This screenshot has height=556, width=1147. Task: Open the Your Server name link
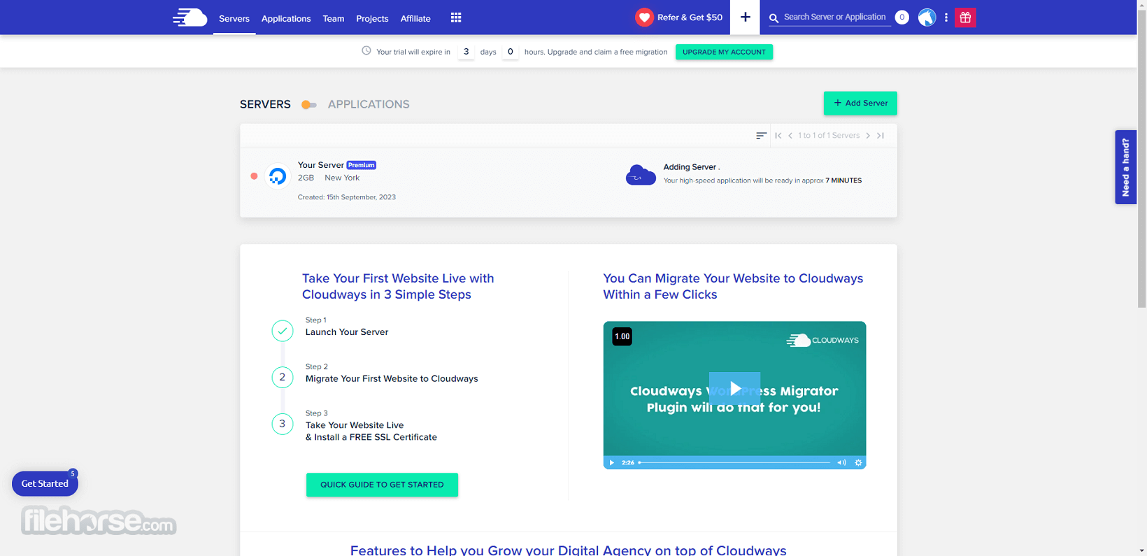point(320,165)
